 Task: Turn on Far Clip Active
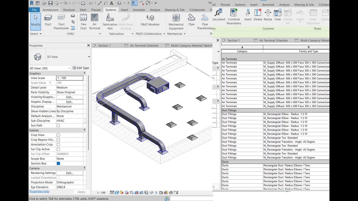point(58,149)
